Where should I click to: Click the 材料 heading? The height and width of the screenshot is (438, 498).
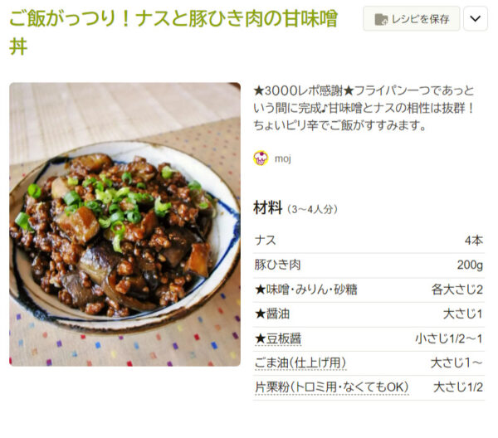tap(268, 208)
